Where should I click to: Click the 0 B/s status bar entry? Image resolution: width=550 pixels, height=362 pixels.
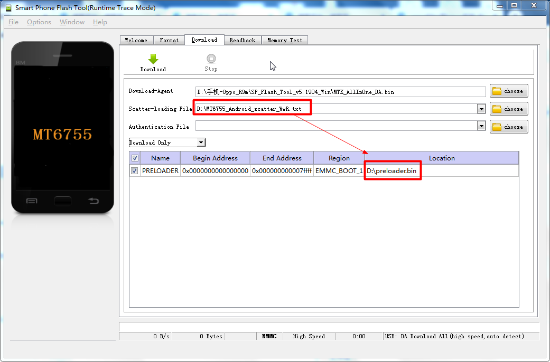pos(145,337)
